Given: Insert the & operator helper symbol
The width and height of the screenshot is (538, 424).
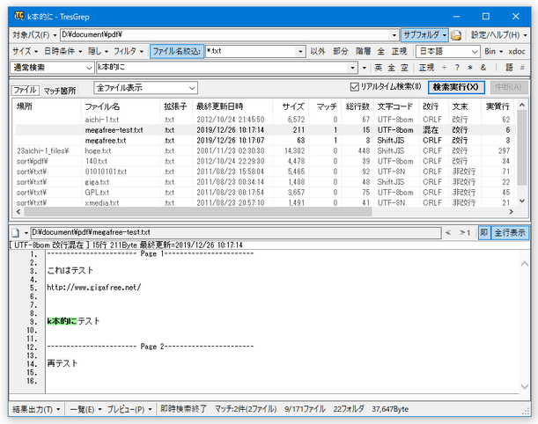Looking at the screenshot, I should (x=483, y=68).
